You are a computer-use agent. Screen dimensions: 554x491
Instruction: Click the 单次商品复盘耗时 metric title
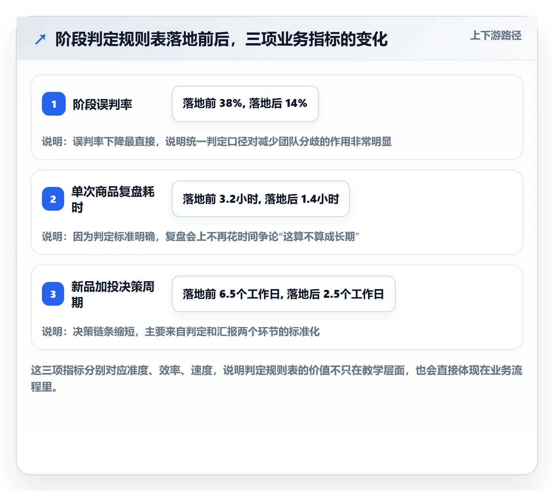[113, 199]
